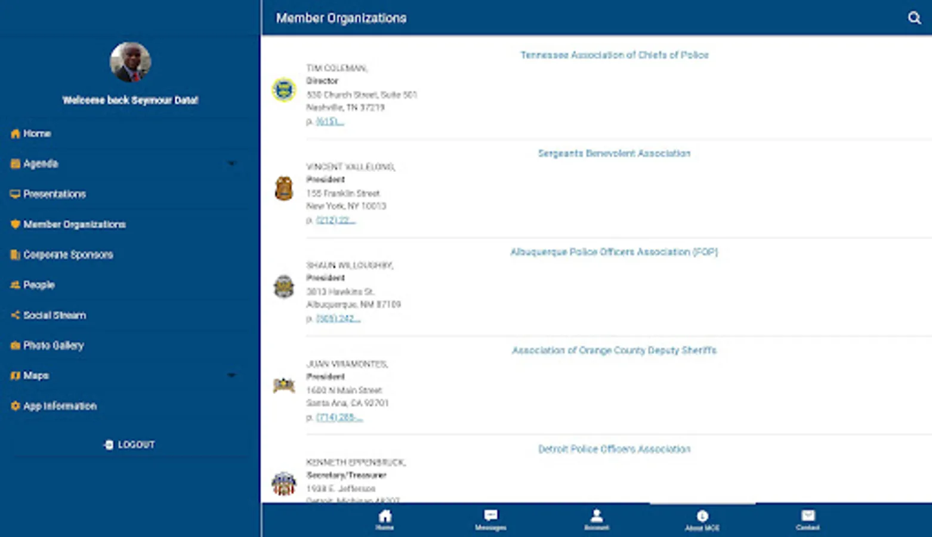The height and width of the screenshot is (537, 932).
Task: Click the JUAN VIRAMONTES name text
Action: pyautogui.click(x=347, y=364)
